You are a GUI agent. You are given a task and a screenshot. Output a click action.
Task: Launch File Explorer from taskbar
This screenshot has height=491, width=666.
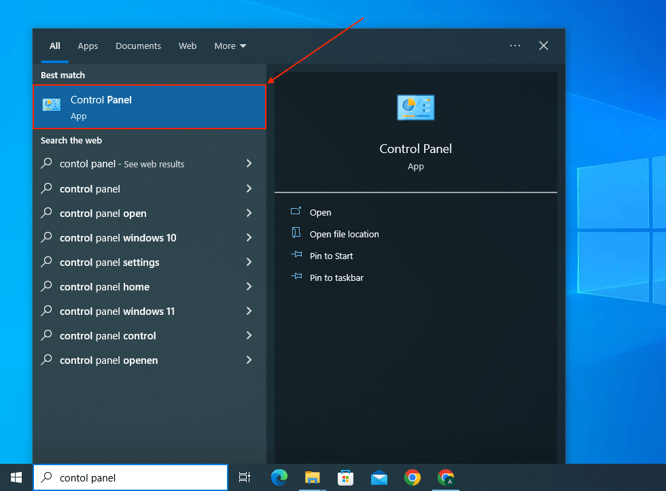312,477
